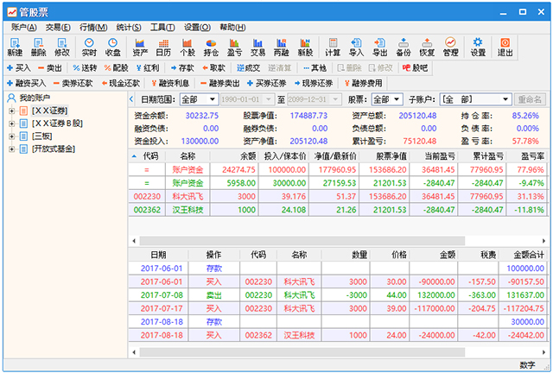Open the 设置 gear icon in toolbar
The image size is (553, 373).
478,47
